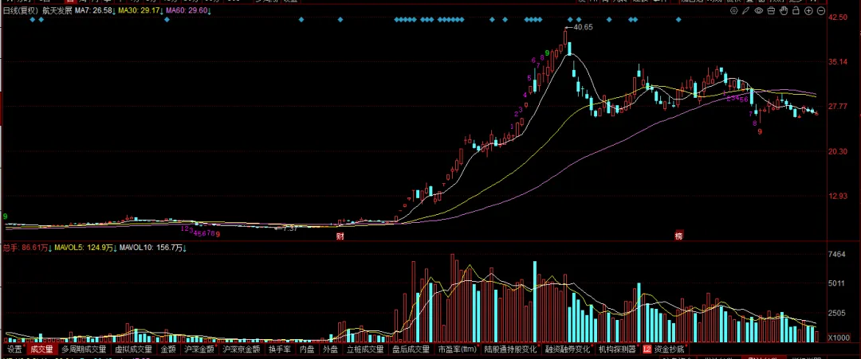Viewport: 861px width, 359px height.
Task: Switch to 多周期成交量 indicator tab
Action: click(84, 349)
